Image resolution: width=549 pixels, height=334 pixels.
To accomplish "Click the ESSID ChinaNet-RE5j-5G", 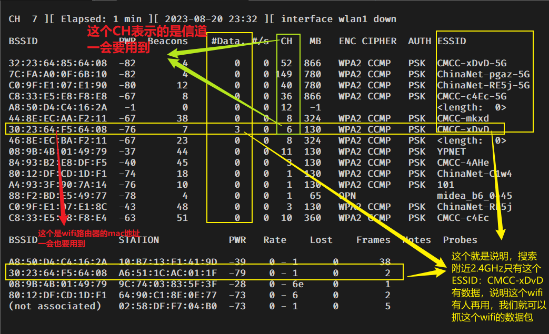I will tap(483, 85).
